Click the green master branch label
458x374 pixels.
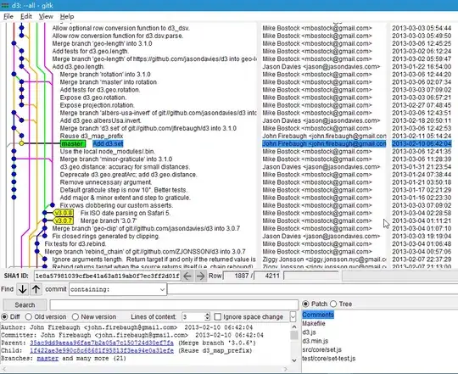pyautogui.click(x=72, y=143)
